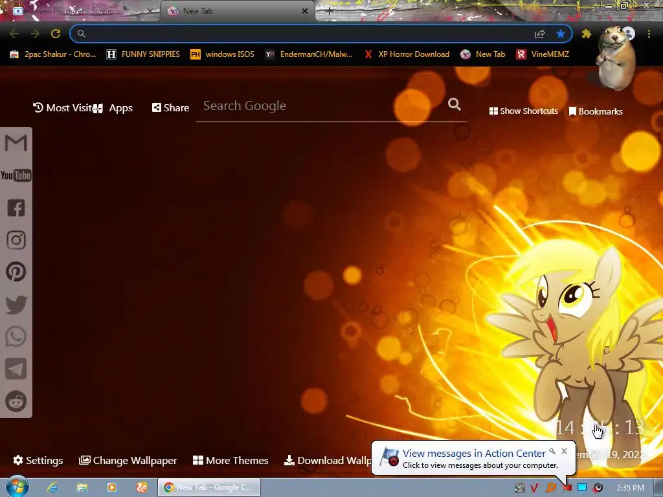Image resolution: width=663 pixels, height=497 pixels.
Task: Click Change Wallpaper
Action: click(x=128, y=460)
